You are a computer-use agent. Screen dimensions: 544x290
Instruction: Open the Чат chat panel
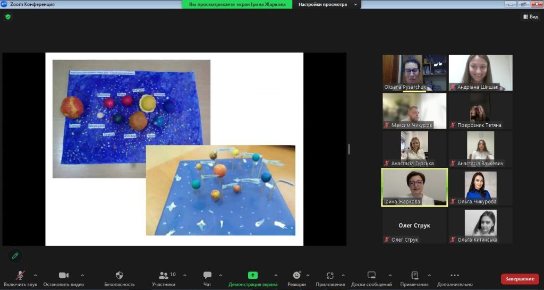click(207, 275)
